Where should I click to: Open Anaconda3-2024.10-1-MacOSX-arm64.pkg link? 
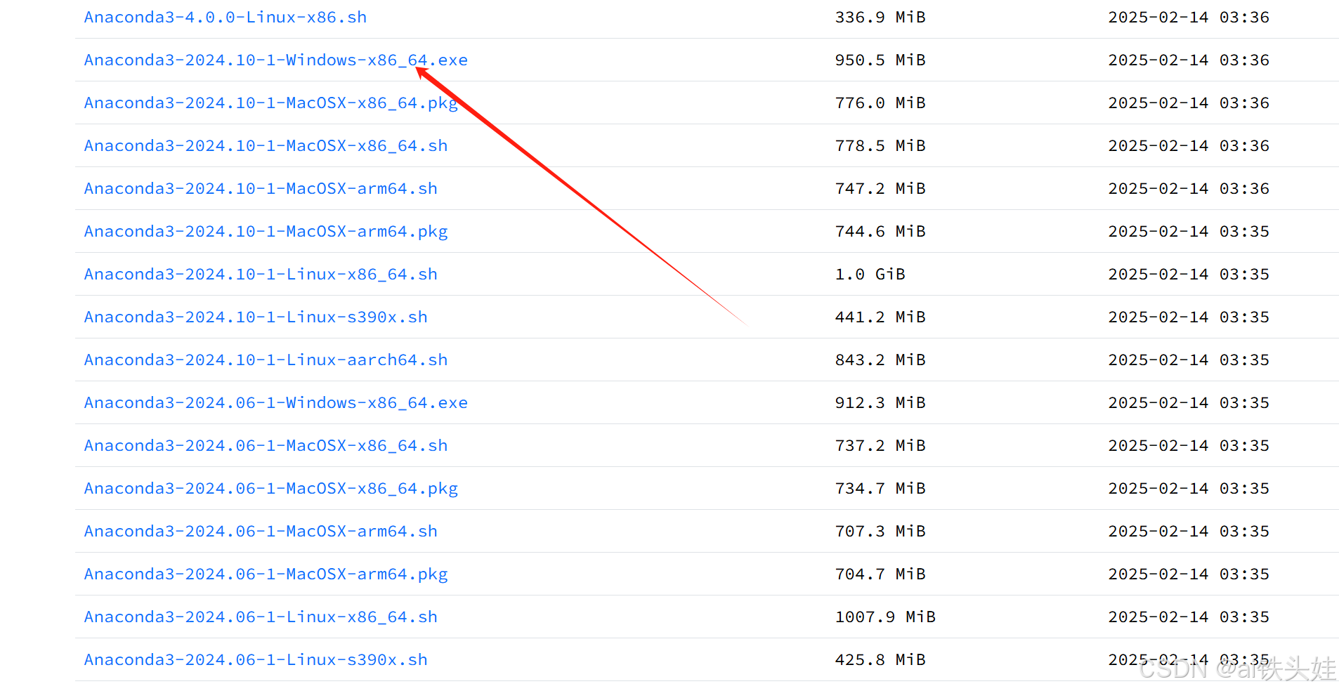click(266, 232)
